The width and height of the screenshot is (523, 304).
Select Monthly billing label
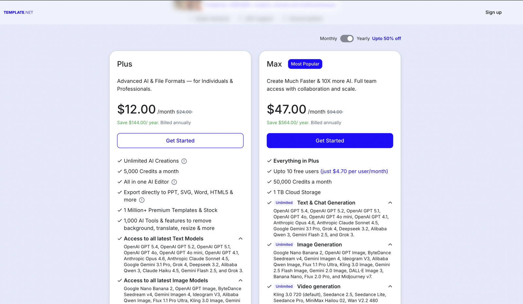[x=328, y=39]
